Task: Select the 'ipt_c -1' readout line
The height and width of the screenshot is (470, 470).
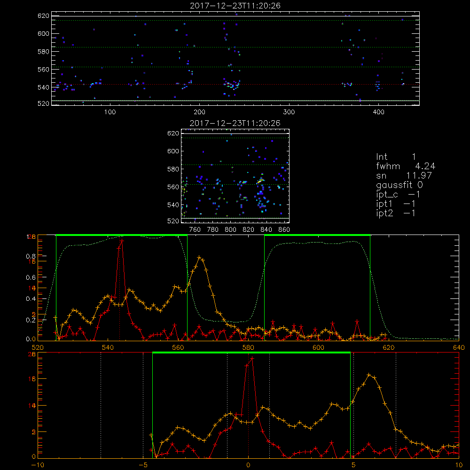Action: (x=398, y=195)
